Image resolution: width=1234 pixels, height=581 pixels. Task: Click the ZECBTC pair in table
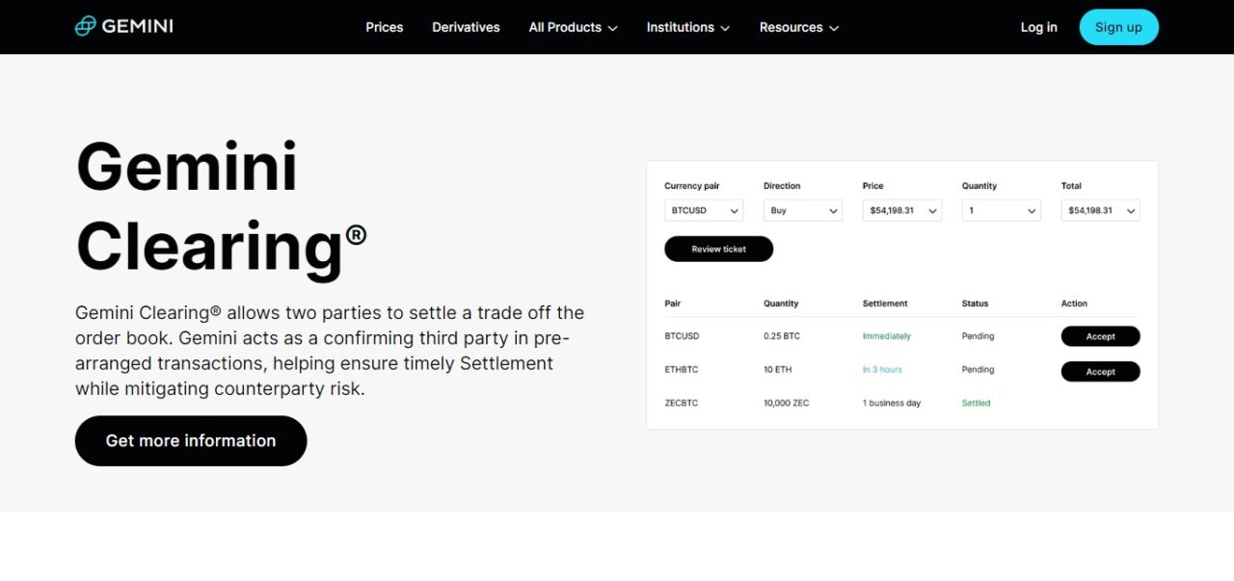click(682, 403)
